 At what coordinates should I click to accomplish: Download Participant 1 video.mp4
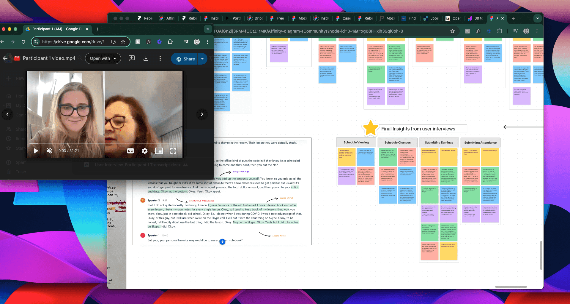[x=146, y=58]
